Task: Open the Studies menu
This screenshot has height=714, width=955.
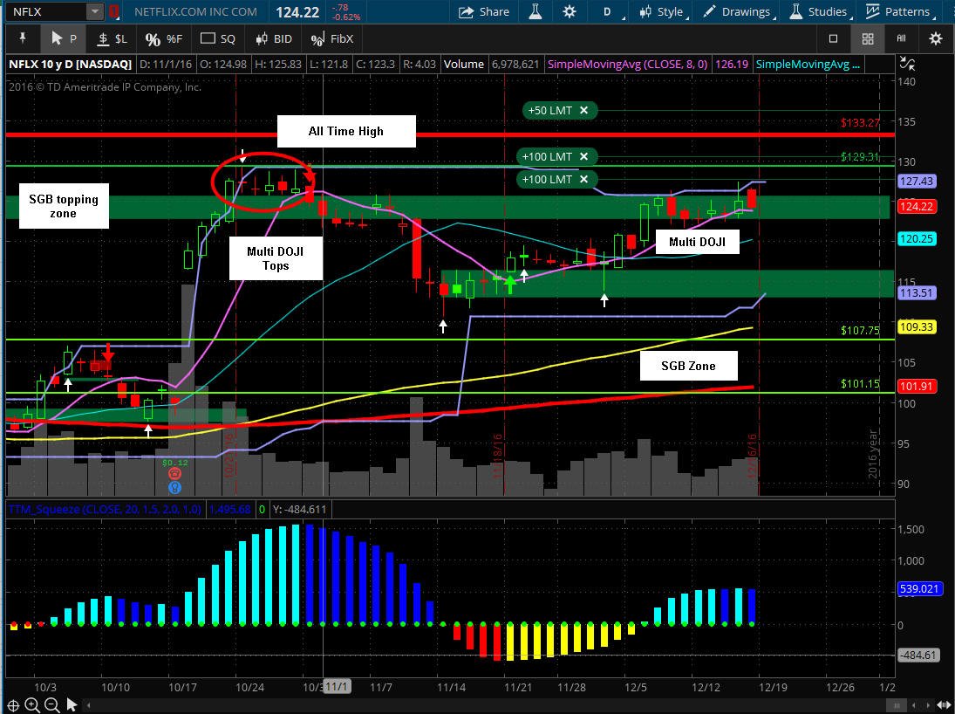Action: pyautogui.click(x=820, y=11)
